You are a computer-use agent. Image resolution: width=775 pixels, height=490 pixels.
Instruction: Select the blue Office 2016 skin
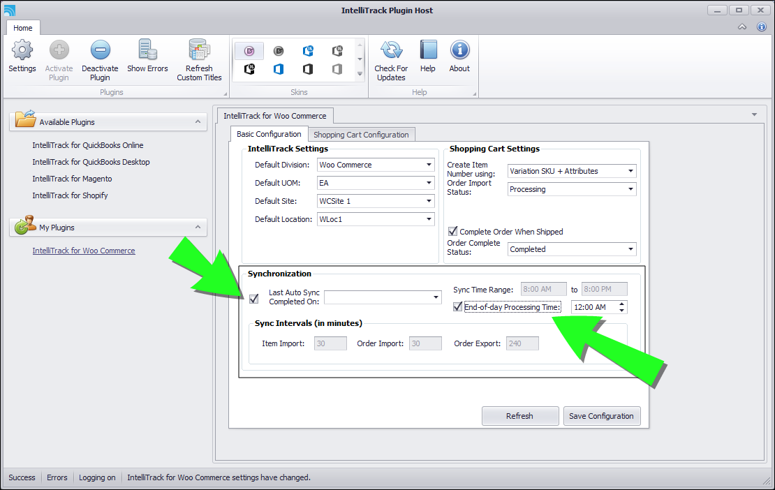(x=308, y=50)
